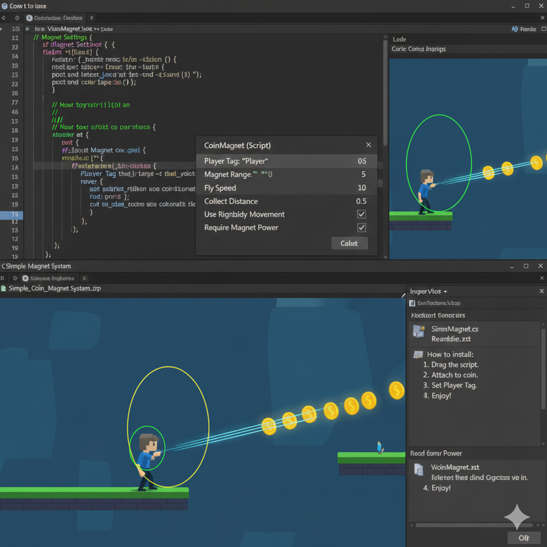This screenshot has width=547, height=547.
Task: Click the highlighted line-number marker in the gutter
Action: tap(12, 214)
